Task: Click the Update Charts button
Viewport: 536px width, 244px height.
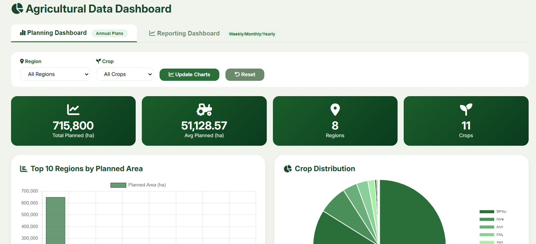Action: tap(189, 74)
